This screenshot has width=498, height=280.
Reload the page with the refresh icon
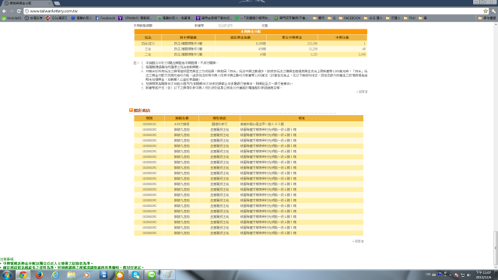[19, 11]
